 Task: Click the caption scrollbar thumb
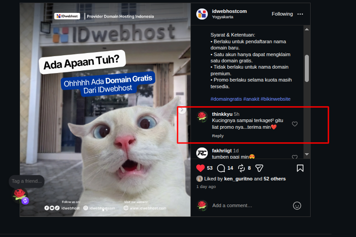pyautogui.click(x=307, y=68)
